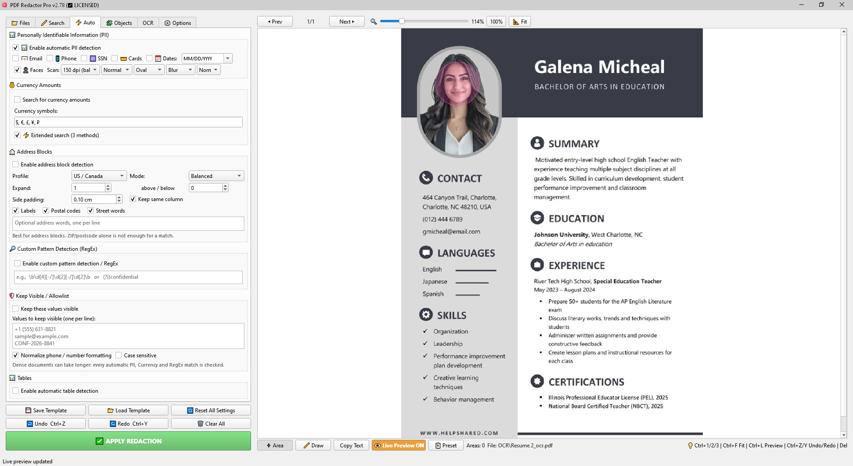
Task: Switch to the Objects tab
Action: pos(119,23)
